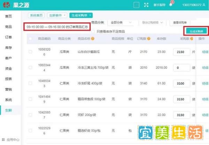Image resolution: width=209 pixels, height=145 pixels.
Task: Click product code 10583206
Action: [44, 52]
